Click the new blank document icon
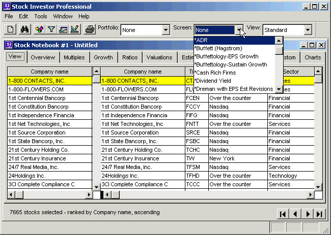 (x=11, y=29)
